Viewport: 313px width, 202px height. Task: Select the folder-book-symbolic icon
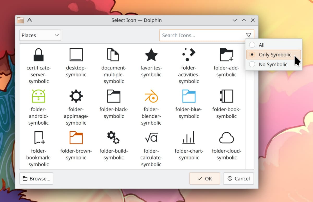coord(226,96)
